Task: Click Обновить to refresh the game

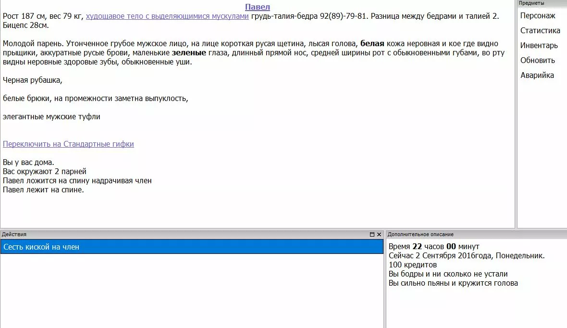Action: click(538, 61)
